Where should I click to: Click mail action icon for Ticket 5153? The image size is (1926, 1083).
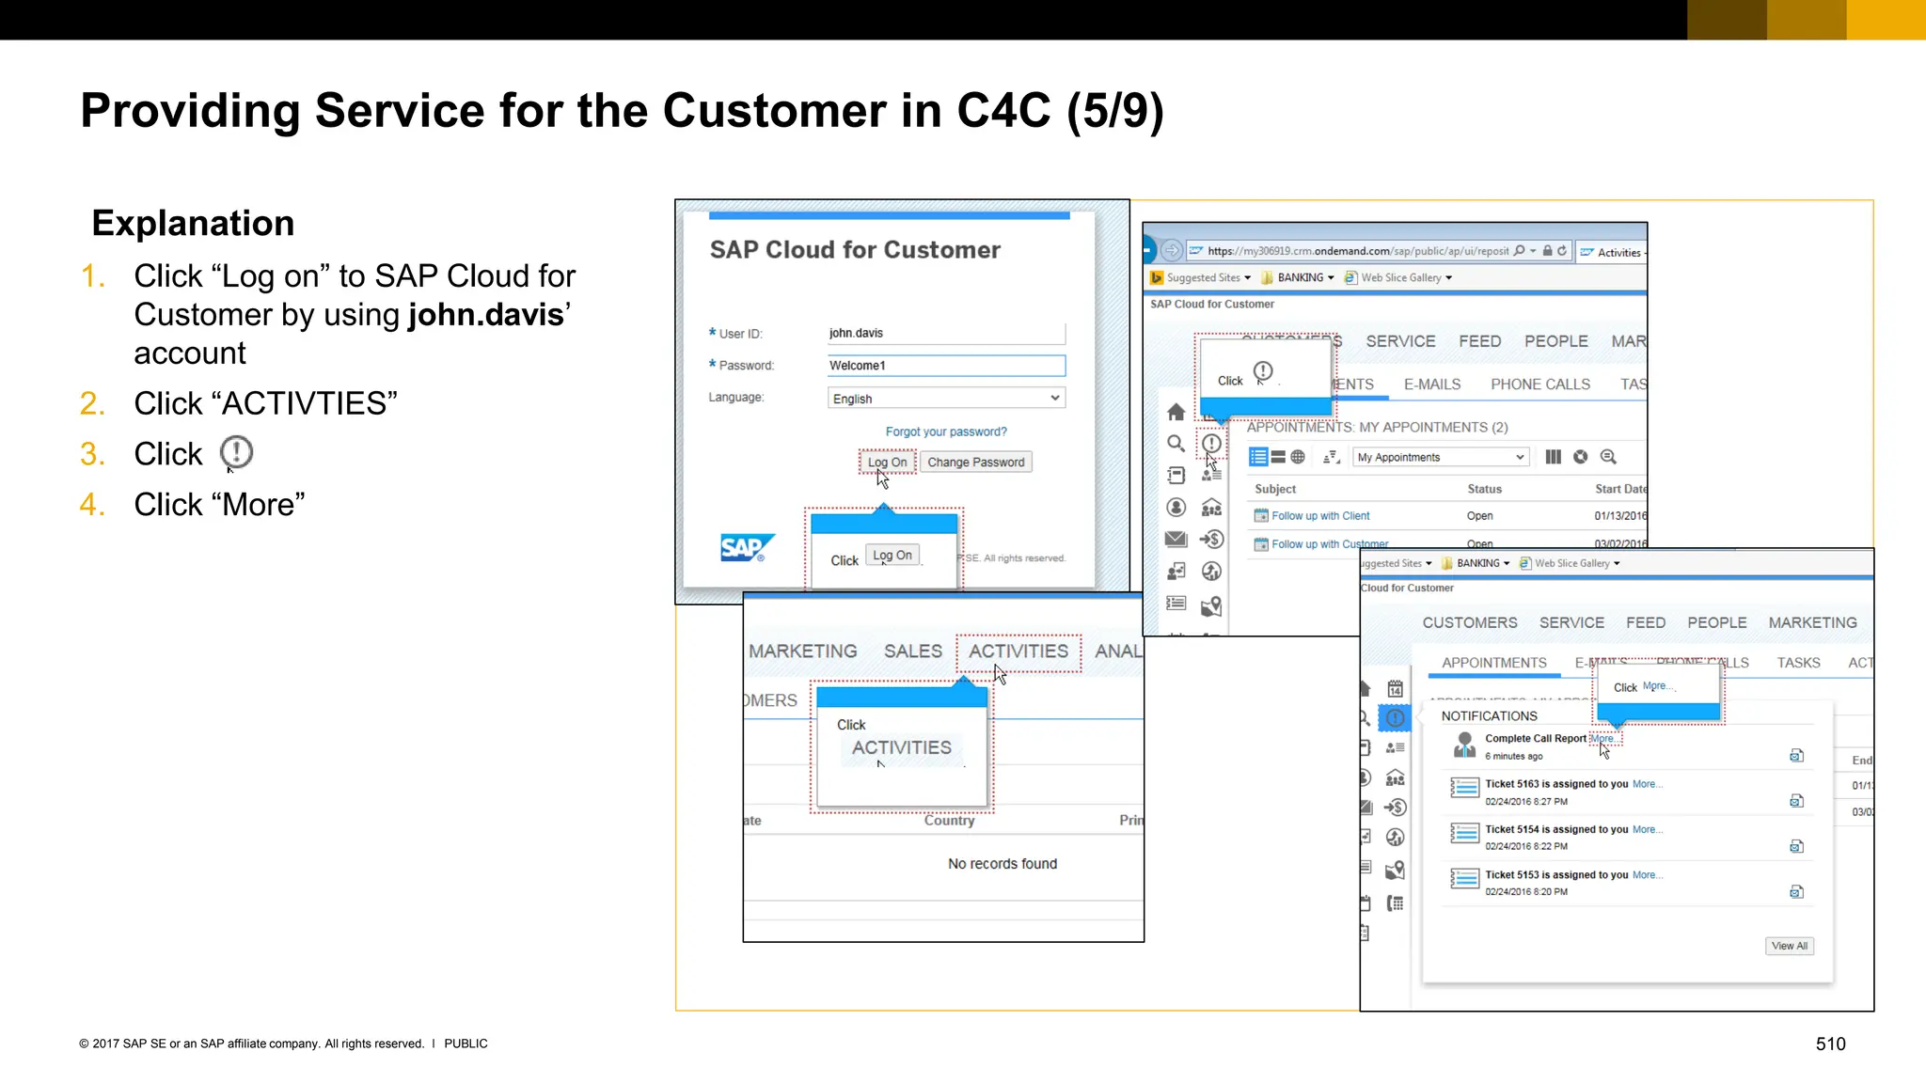[1796, 891]
